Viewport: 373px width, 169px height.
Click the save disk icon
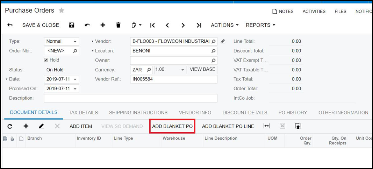72,25
